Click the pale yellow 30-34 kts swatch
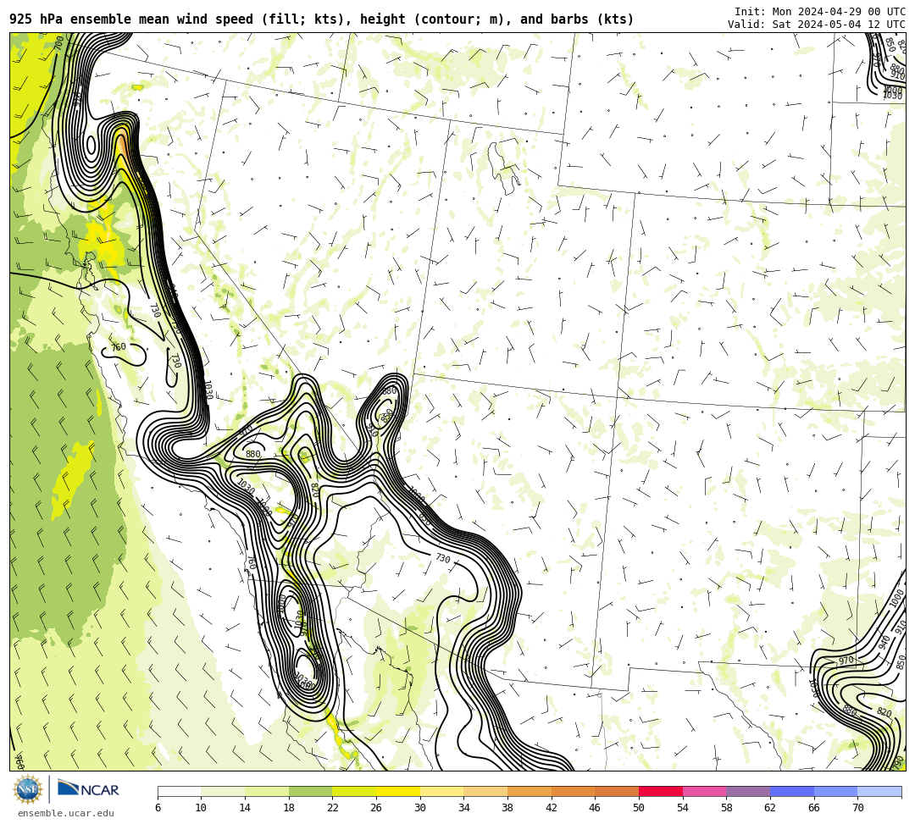The width and height of the screenshot is (915, 824). pyautogui.click(x=441, y=791)
